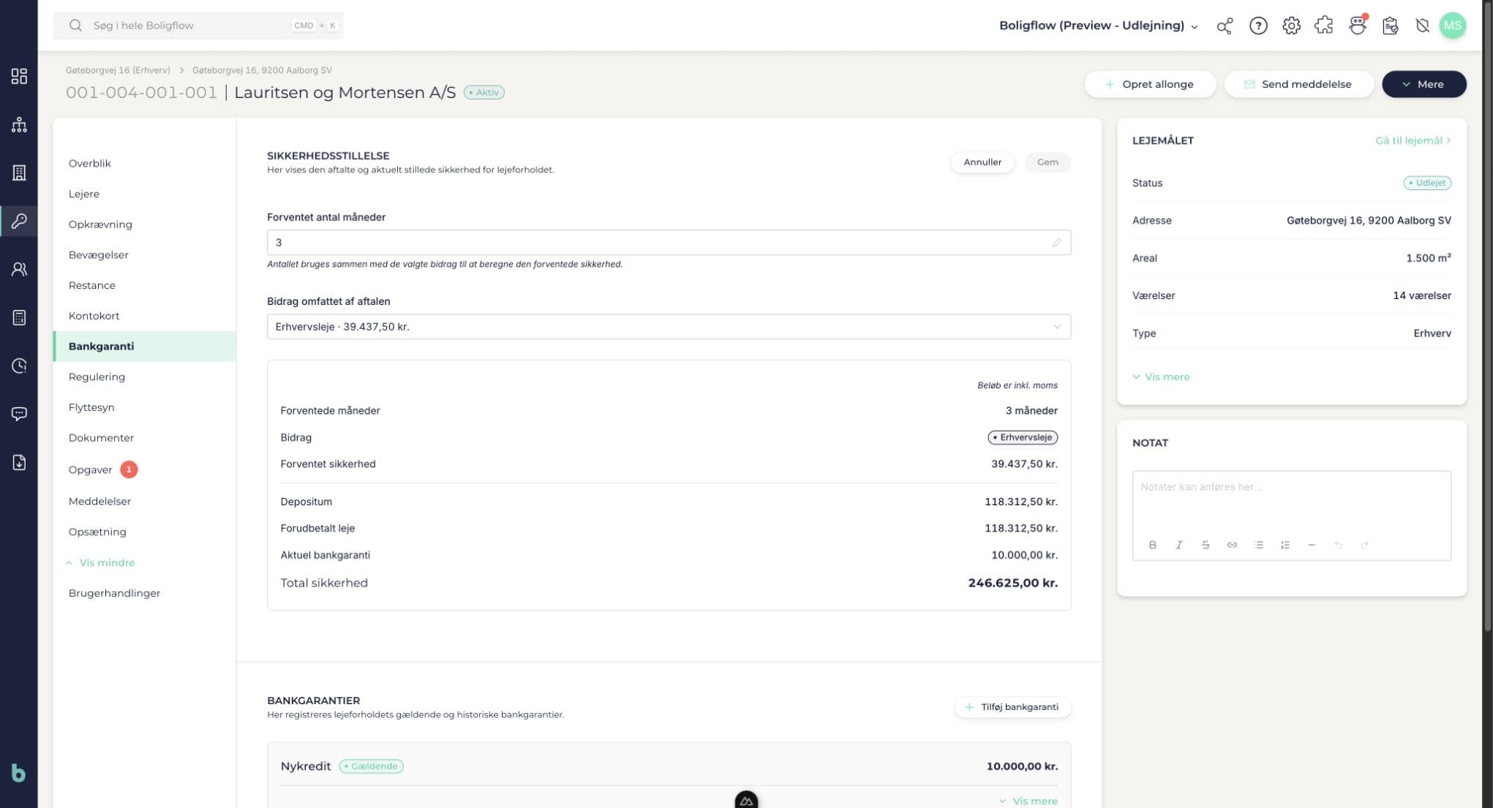Open the people icon in sidebar
This screenshot has height=808, width=1493.
point(19,269)
